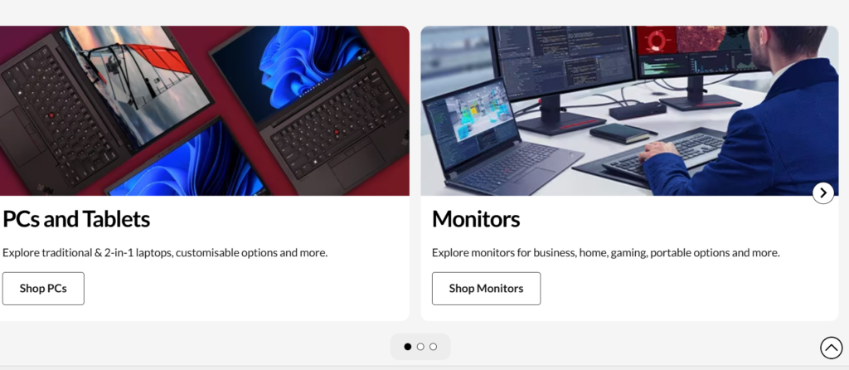Screen dimensions: 849x370
Task: Open the PCs and Tablets heading
Action: tap(76, 219)
